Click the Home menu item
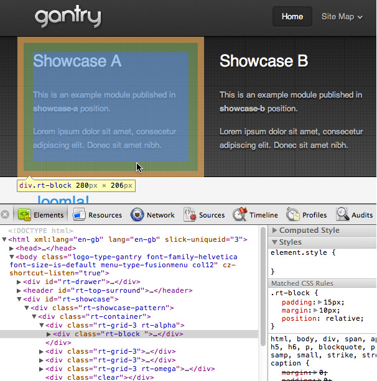Image resolution: width=377 pixels, height=381 pixels. 292,17
